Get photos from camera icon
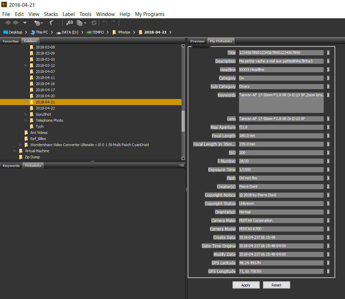This screenshot has width=345, height=299. point(69,23)
